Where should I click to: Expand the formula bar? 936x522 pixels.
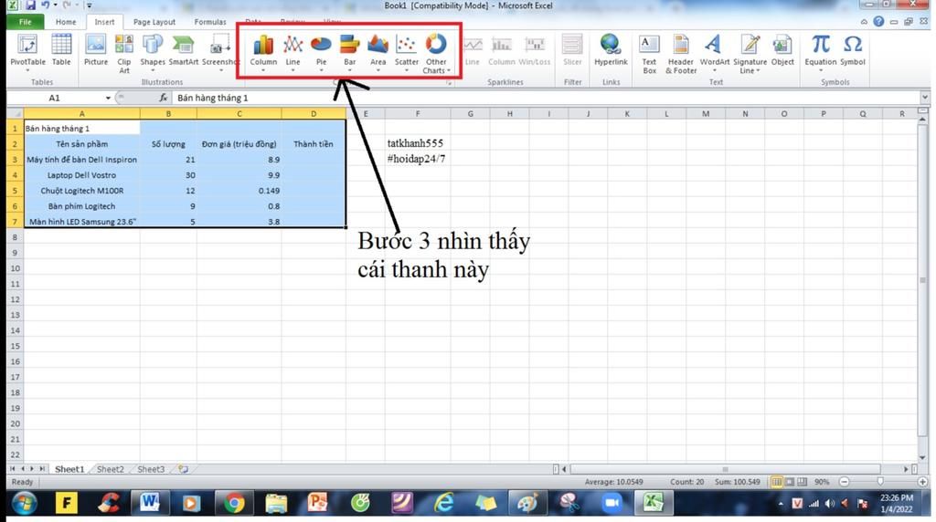(x=925, y=97)
